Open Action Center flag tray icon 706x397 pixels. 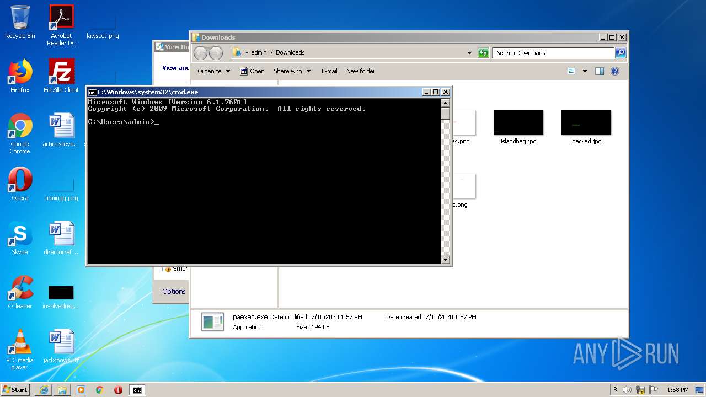pyautogui.click(x=654, y=390)
